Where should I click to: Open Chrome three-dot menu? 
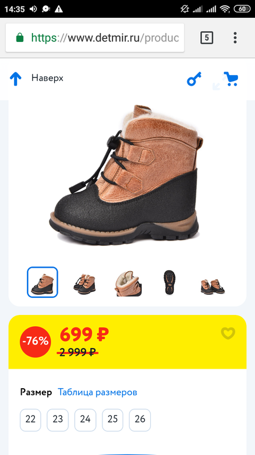(x=235, y=38)
